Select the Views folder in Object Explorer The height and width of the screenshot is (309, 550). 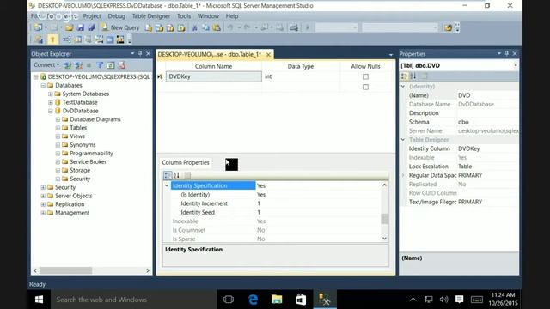pos(77,136)
